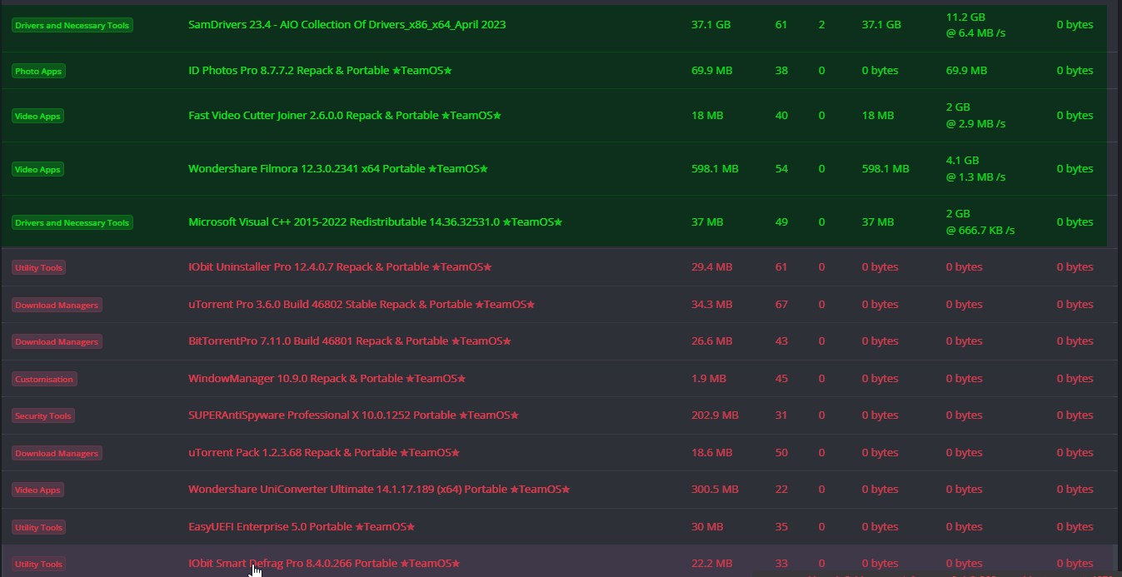Select '2 GB @ 666.7 KB /s' upload value
This screenshot has height=577, width=1122.
(x=980, y=222)
